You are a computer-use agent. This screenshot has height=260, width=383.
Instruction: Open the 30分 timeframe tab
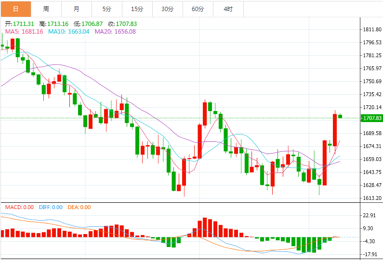167,9
